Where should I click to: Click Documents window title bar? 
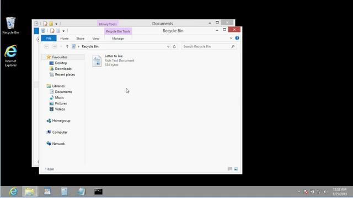[x=162, y=24]
